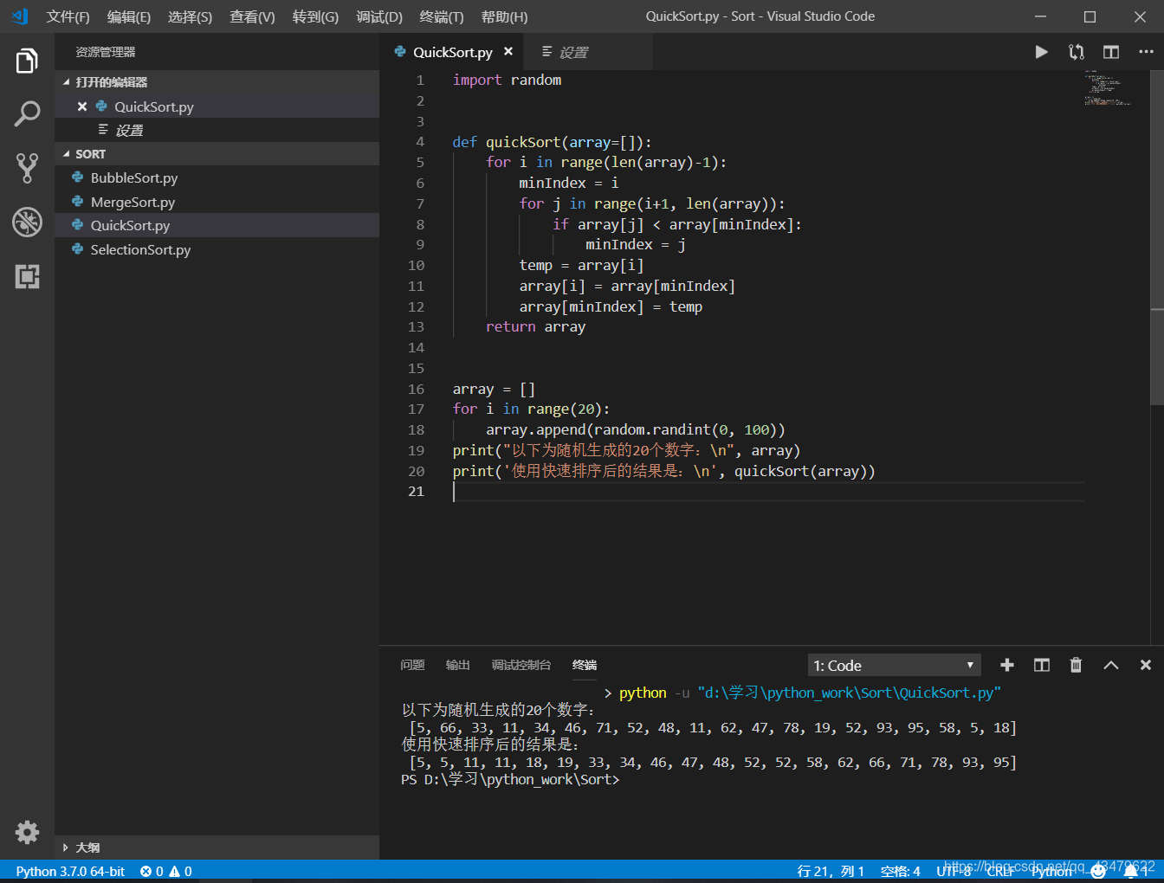The width and height of the screenshot is (1164, 883).
Task: Click the 资源管理器 explorer header title
Action: click(106, 52)
